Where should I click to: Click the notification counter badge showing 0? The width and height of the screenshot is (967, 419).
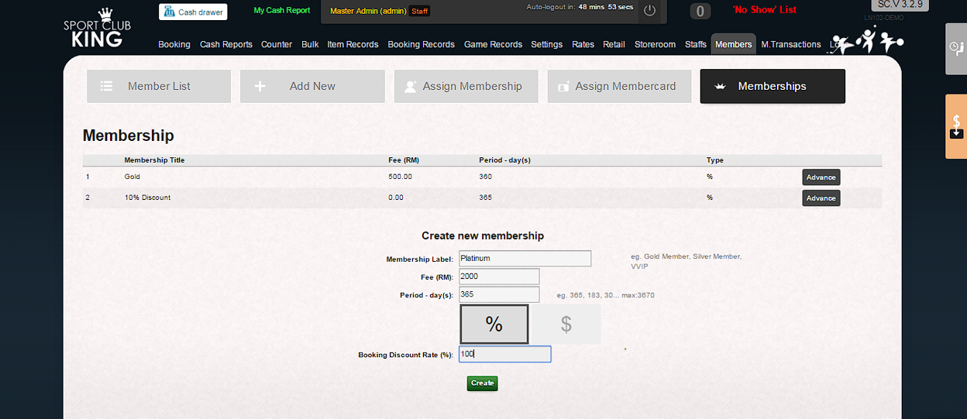[700, 11]
